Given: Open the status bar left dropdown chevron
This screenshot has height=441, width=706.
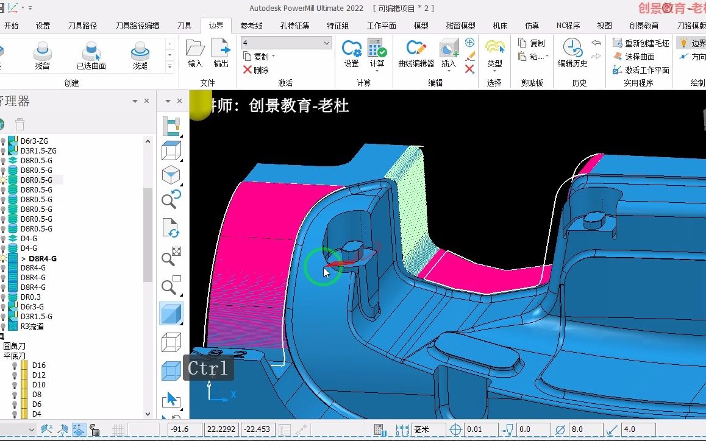Looking at the screenshot, I should pyautogui.click(x=31, y=430).
